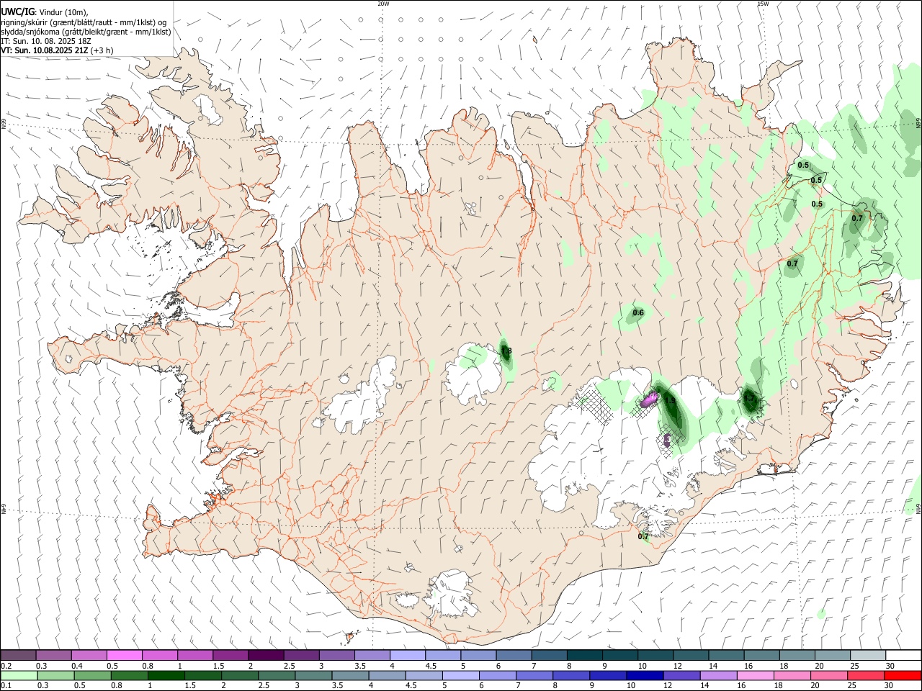The height and width of the screenshot is (691, 922).
Task: Pick the white 30 swatch ending the upper scale
Action: click(903, 656)
